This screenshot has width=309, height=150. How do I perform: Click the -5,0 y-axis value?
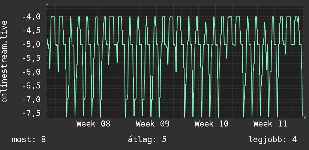coord(31,44)
